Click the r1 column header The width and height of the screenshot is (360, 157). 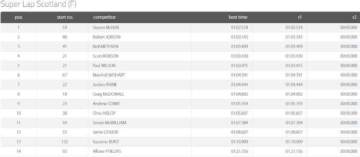(x=300, y=17)
